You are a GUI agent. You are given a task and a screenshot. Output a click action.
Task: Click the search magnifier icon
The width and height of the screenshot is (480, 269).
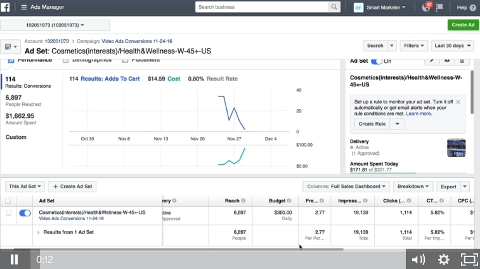pyautogui.click(x=334, y=7)
